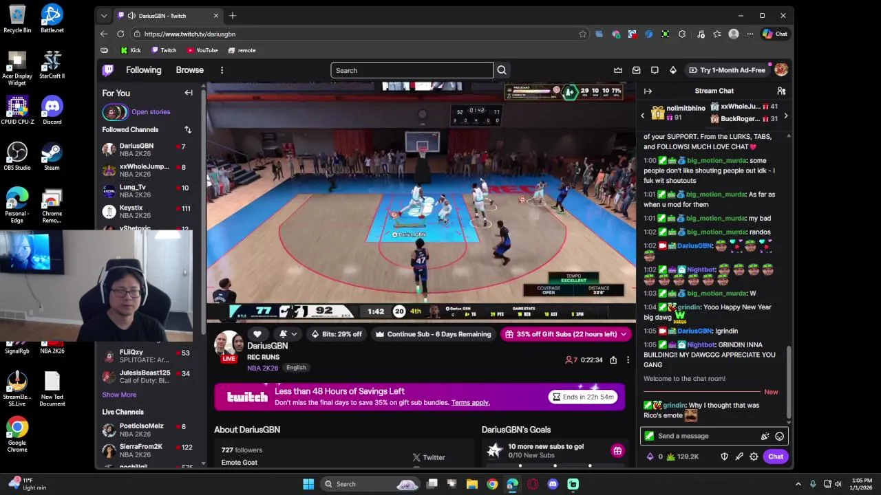Open chat settings gear
The image size is (881, 495).
click(x=754, y=456)
